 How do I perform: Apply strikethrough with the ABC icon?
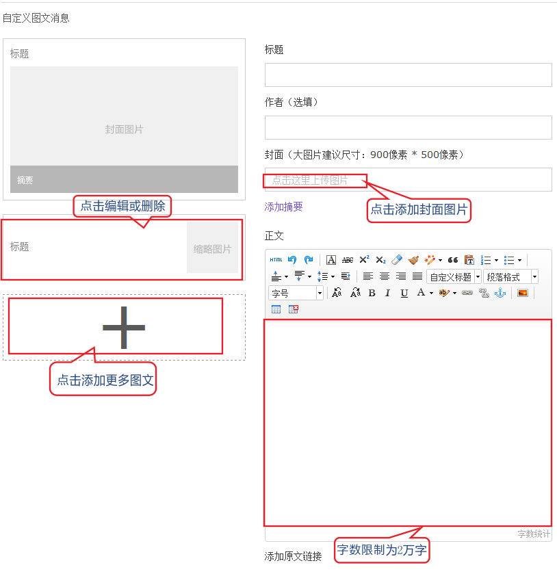point(348,260)
